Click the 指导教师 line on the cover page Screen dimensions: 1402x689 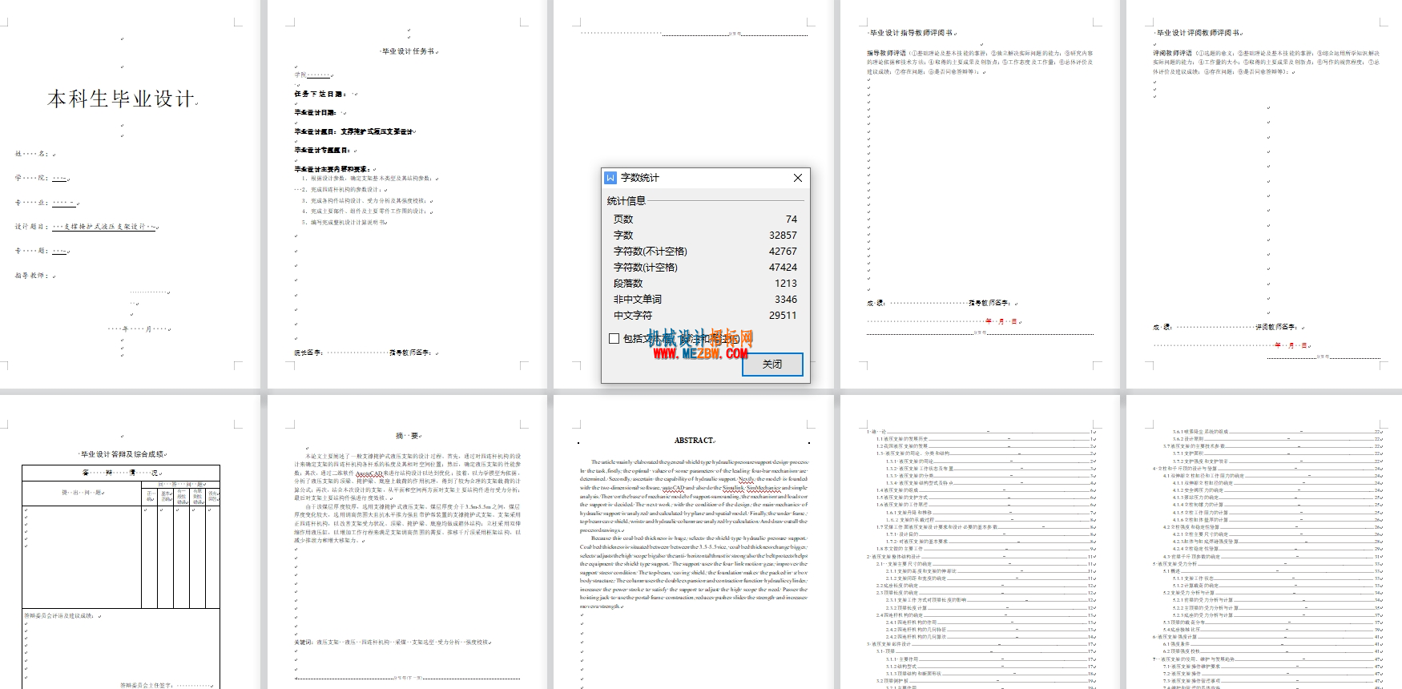pyautogui.click(x=35, y=276)
